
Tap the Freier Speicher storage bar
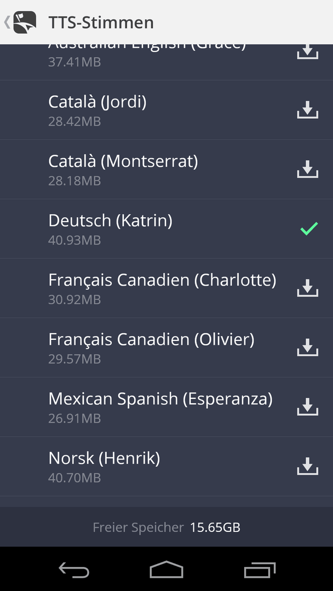[x=166, y=527]
